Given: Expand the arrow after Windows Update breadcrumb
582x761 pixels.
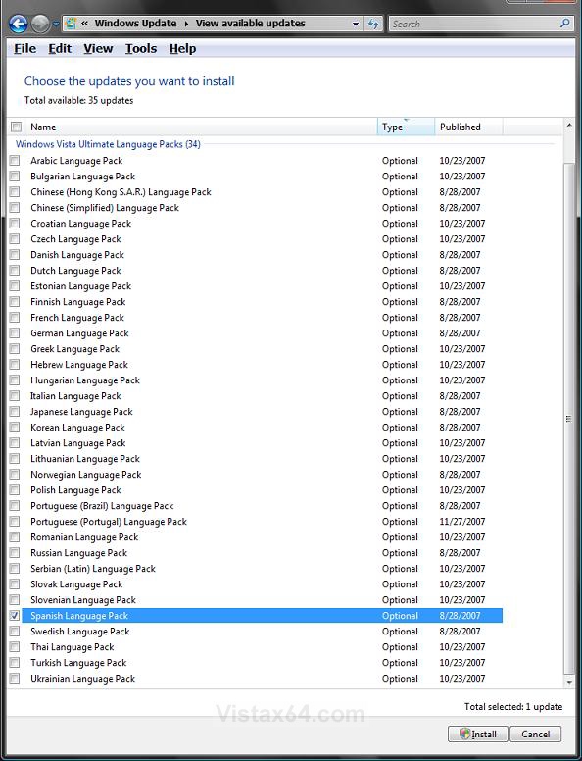Looking at the screenshot, I should click(186, 24).
